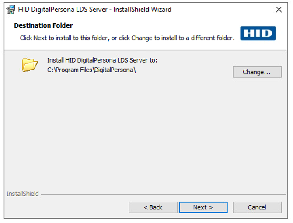This screenshot has height=223, width=293.
Task: Click the empty area left of the Back button
Action: pyautogui.click(x=66, y=207)
